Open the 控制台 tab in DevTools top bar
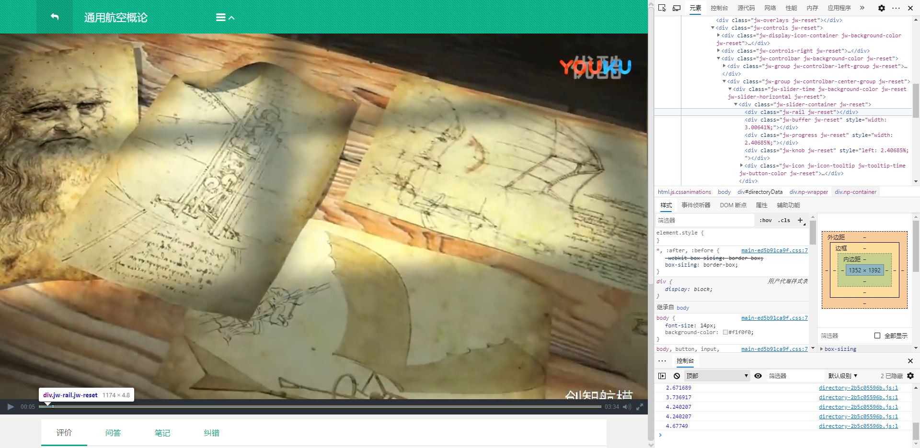 pos(719,8)
